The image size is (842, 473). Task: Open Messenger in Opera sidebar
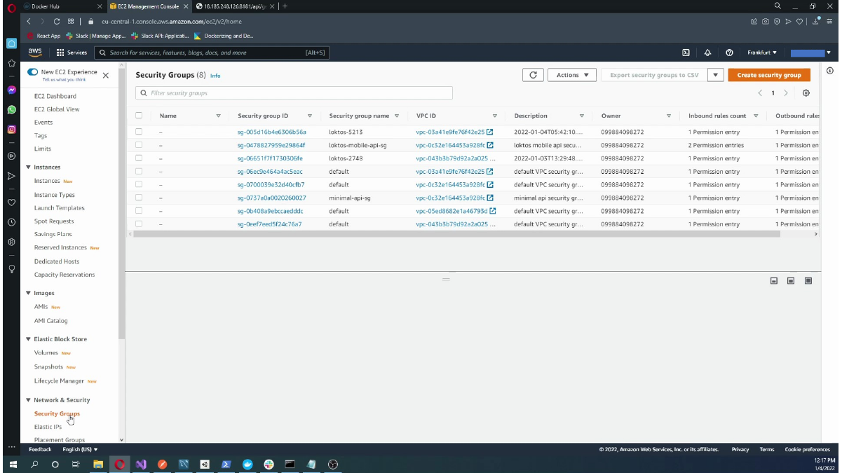pyautogui.click(x=11, y=90)
